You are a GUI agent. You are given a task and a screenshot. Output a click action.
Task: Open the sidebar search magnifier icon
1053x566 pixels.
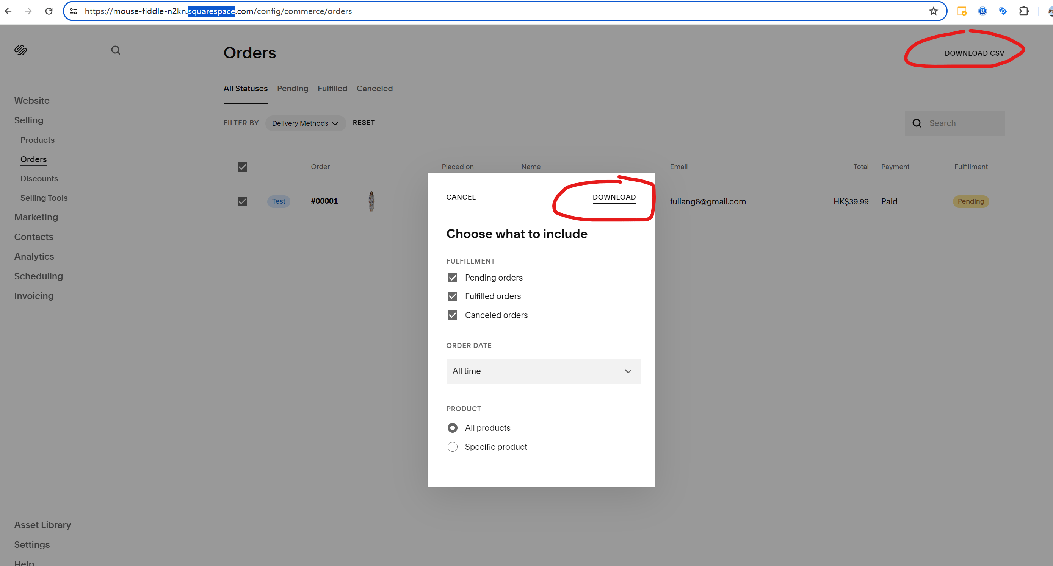tap(116, 50)
